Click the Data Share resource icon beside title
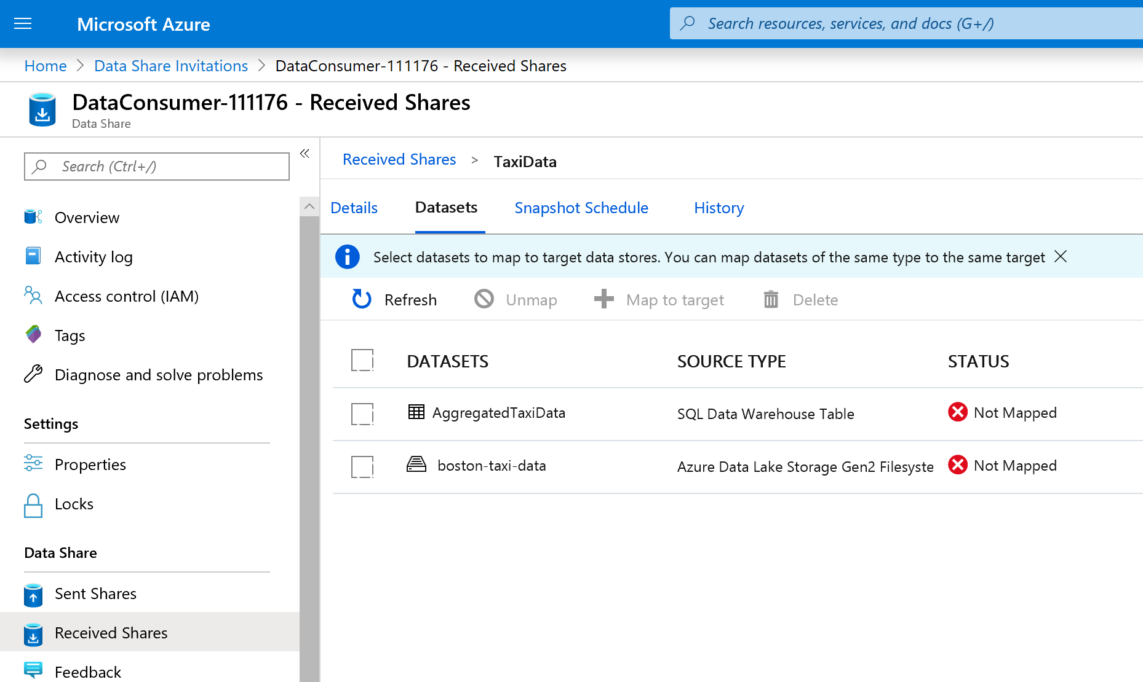1143x682 pixels. point(42,109)
